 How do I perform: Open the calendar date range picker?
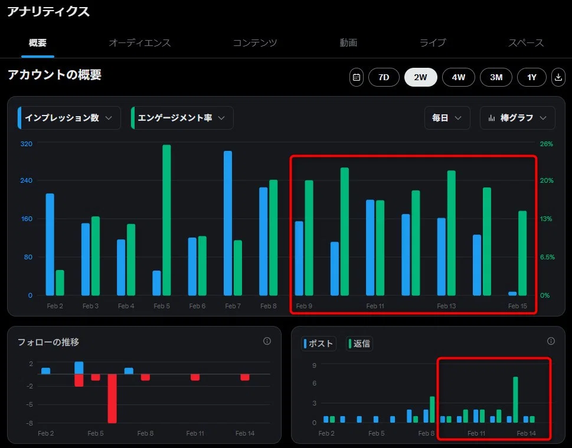pyautogui.click(x=357, y=77)
